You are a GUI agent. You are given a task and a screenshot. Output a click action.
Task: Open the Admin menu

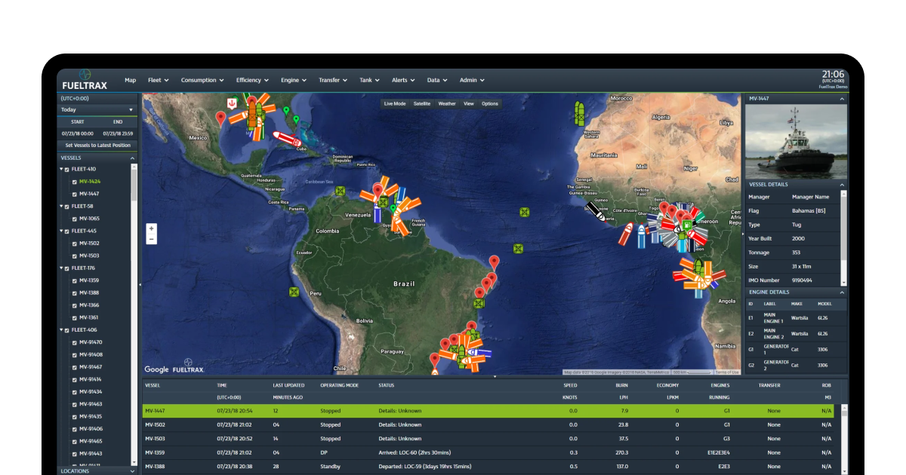point(472,80)
